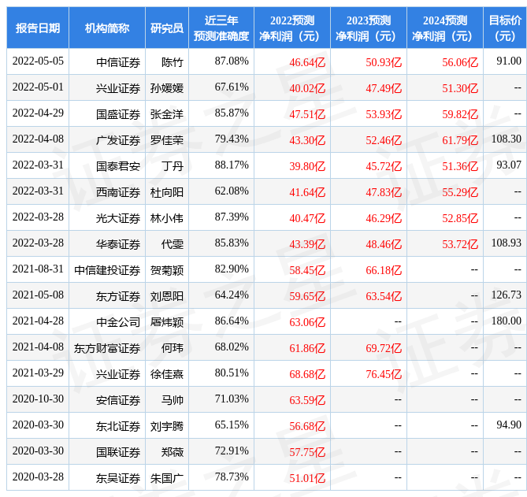Click institution 华泰证券
The width and height of the screenshot is (527, 497).
point(118,244)
